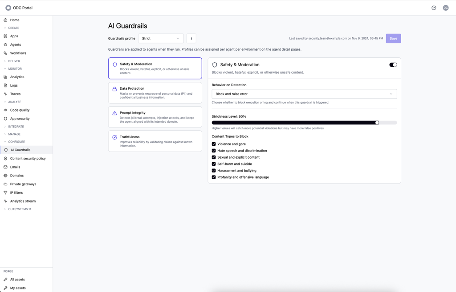Open the Analytics stream sidebar link
This screenshot has width=456, height=292.
pyautogui.click(x=26, y=201)
